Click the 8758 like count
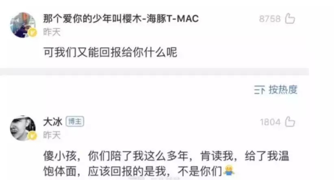 tap(270, 19)
